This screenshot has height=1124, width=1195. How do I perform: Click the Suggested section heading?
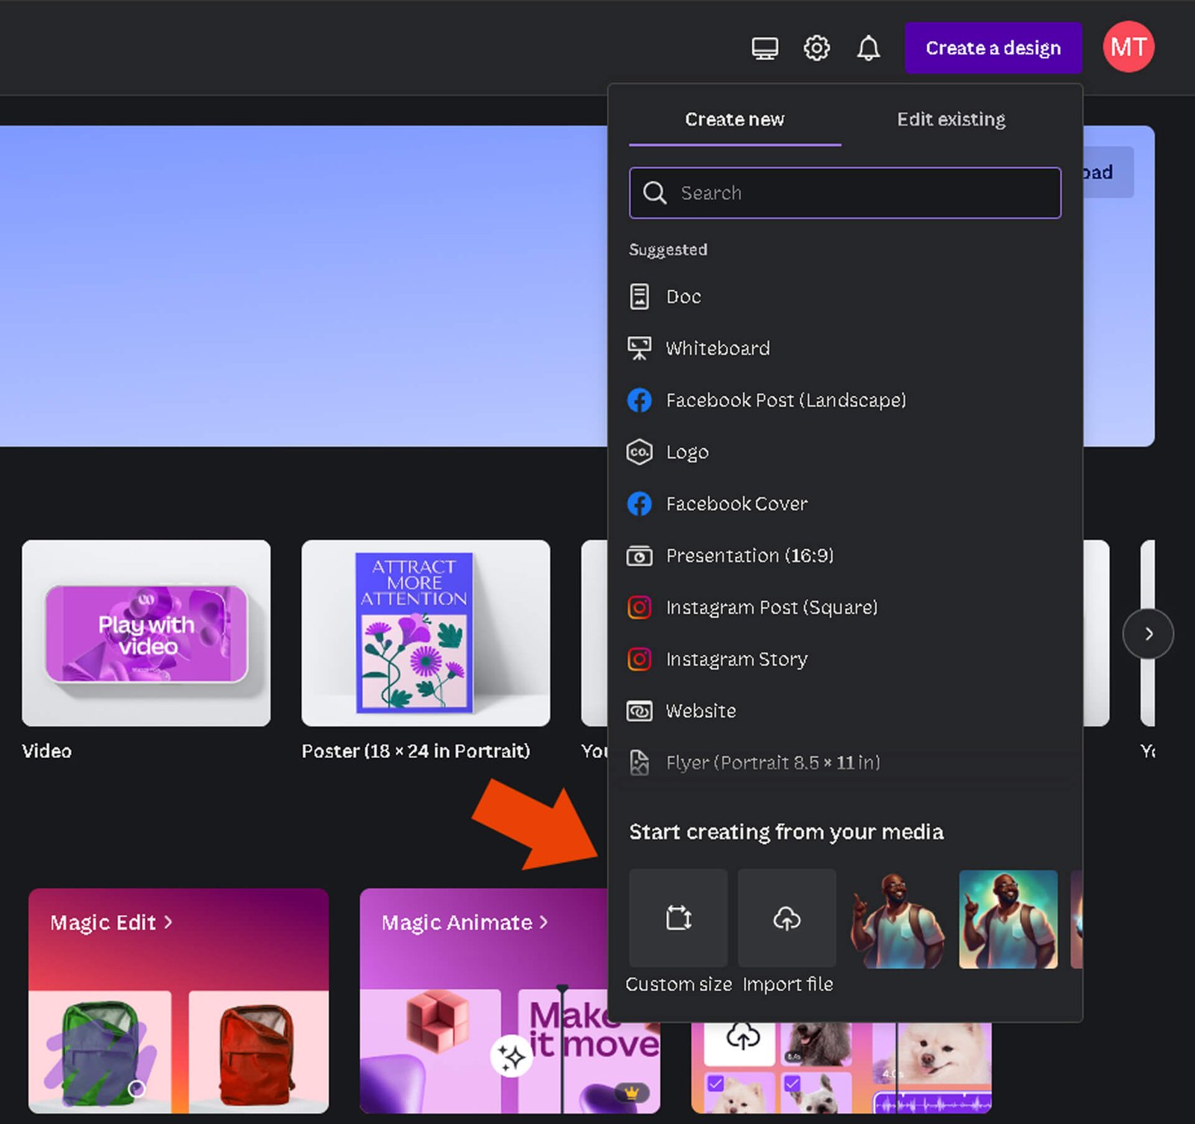click(x=668, y=249)
